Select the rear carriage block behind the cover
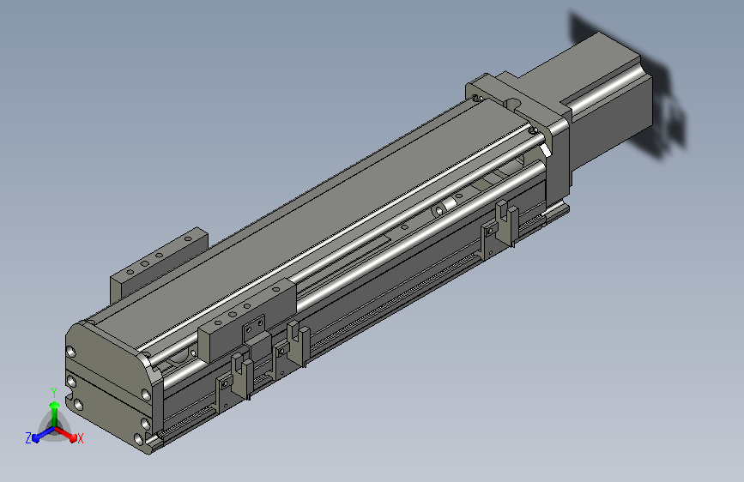Image resolution: width=744 pixels, height=482 pixels. (159, 264)
